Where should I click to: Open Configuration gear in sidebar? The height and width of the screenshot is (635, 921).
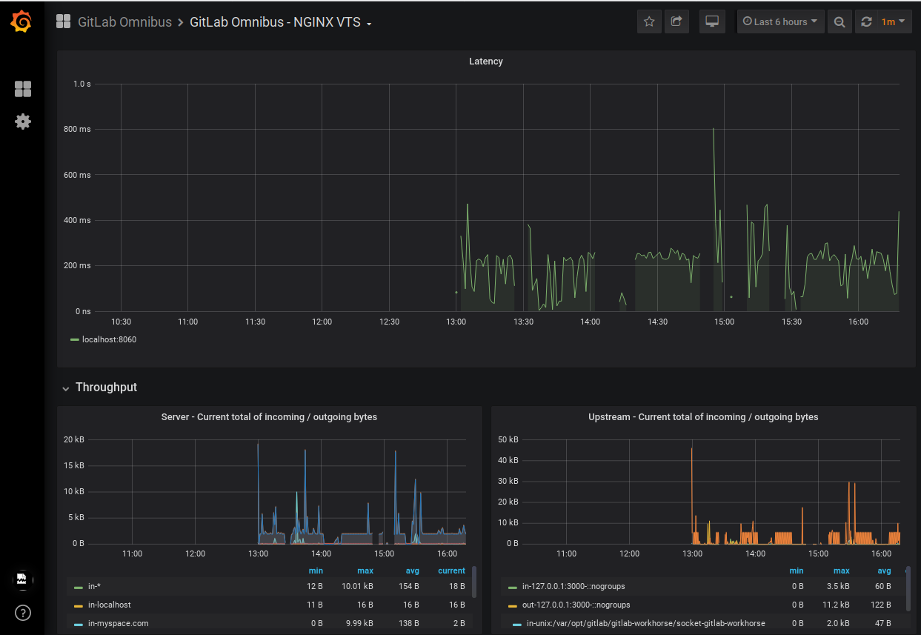pos(23,122)
